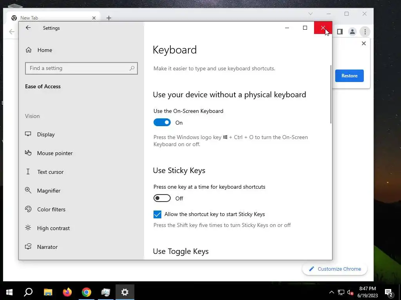Click the Magnifier zoom icon
401x300 pixels.
pyautogui.click(x=28, y=190)
